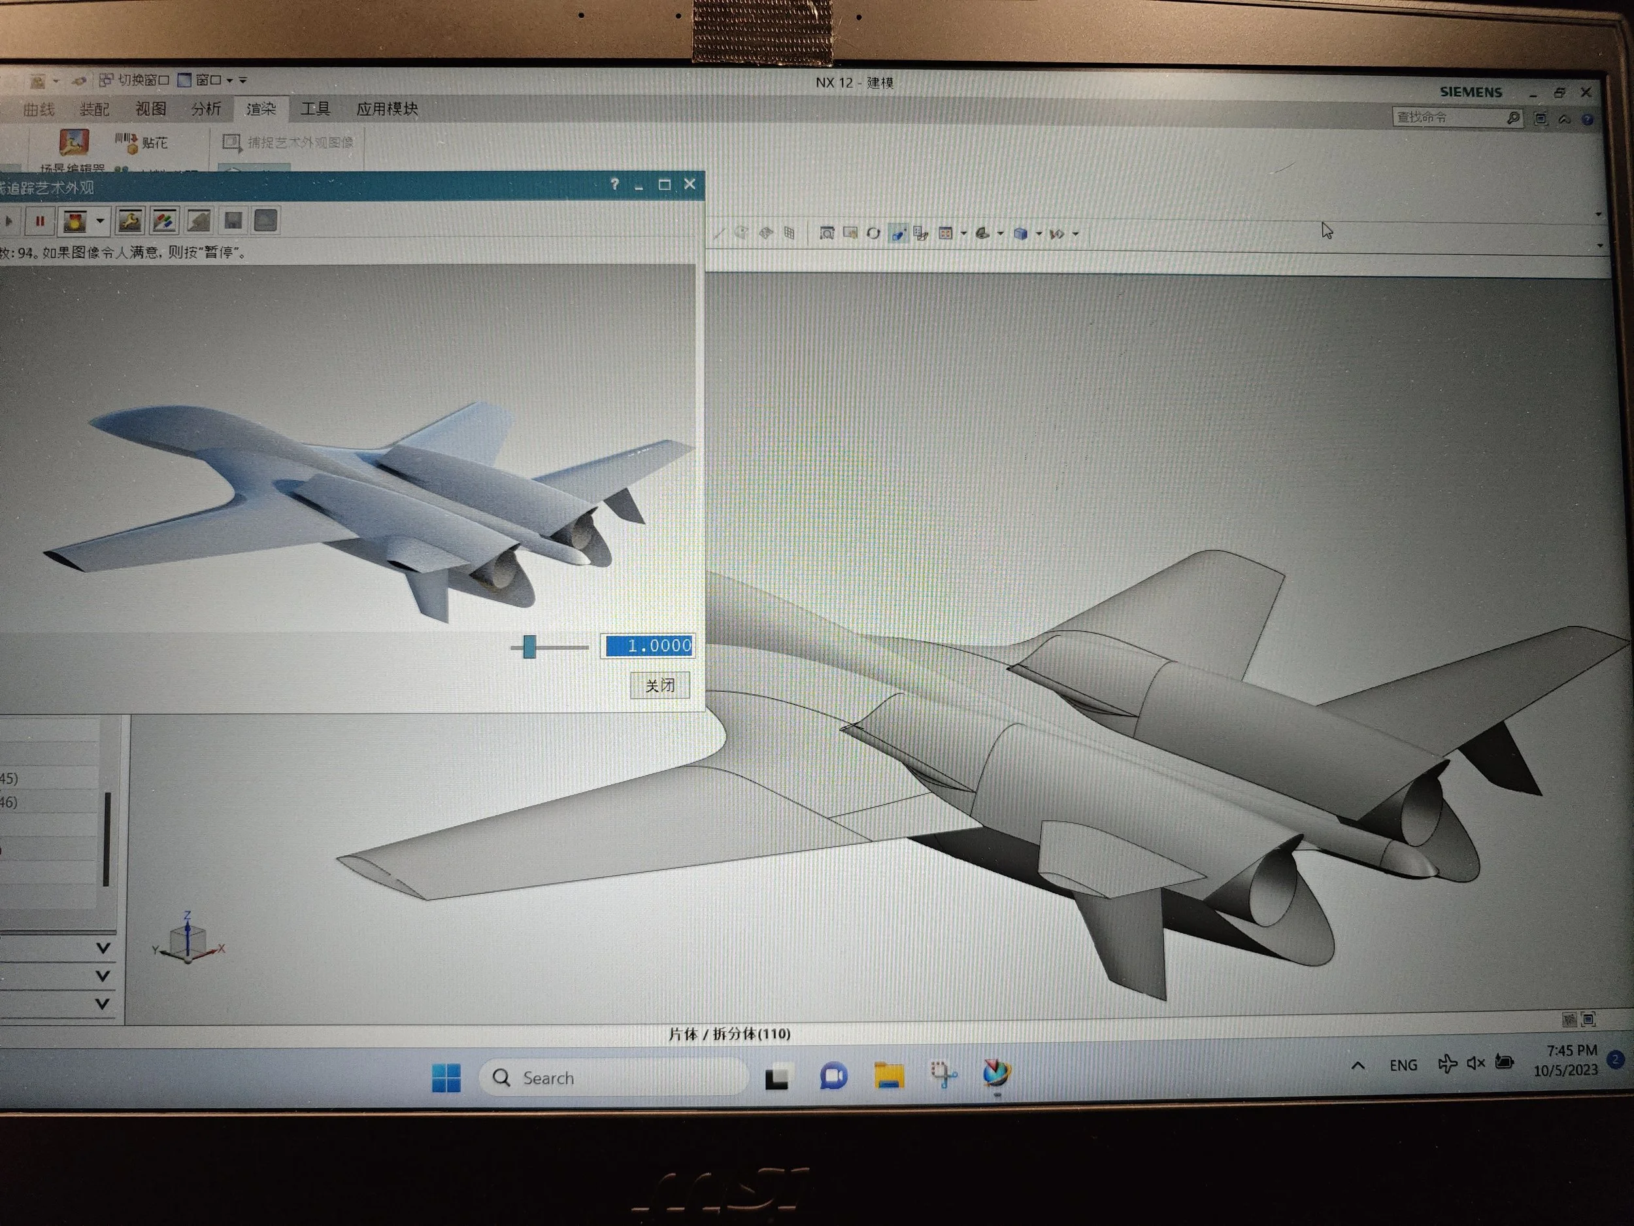Viewport: 1634px width, 1226px height.
Task: Open the 窗口 window dropdown arrow
Action: (229, 80)
